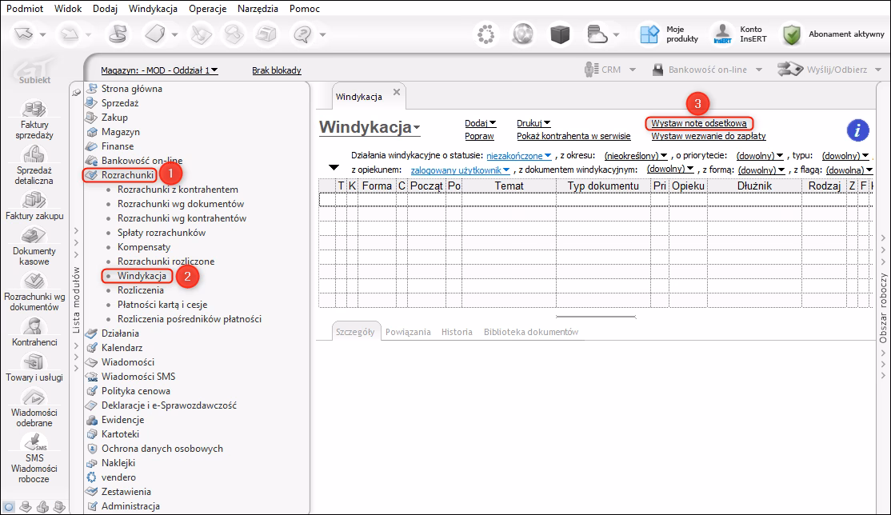
Task: Click the blue info icon
Action: [857, 130]
